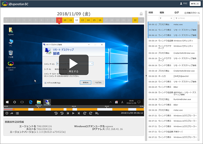Click the IME 'A' indicator in taskbar
Screen dimensions: 203x144
click(122, 102)
